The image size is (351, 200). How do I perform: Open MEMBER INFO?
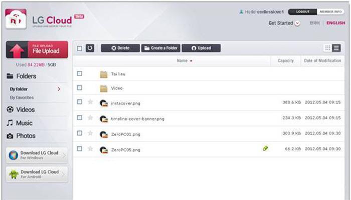point(330,11)
